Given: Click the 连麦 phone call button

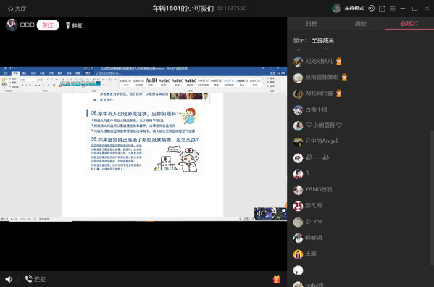Looking at the screenshot, I should (x=36, y=279).
